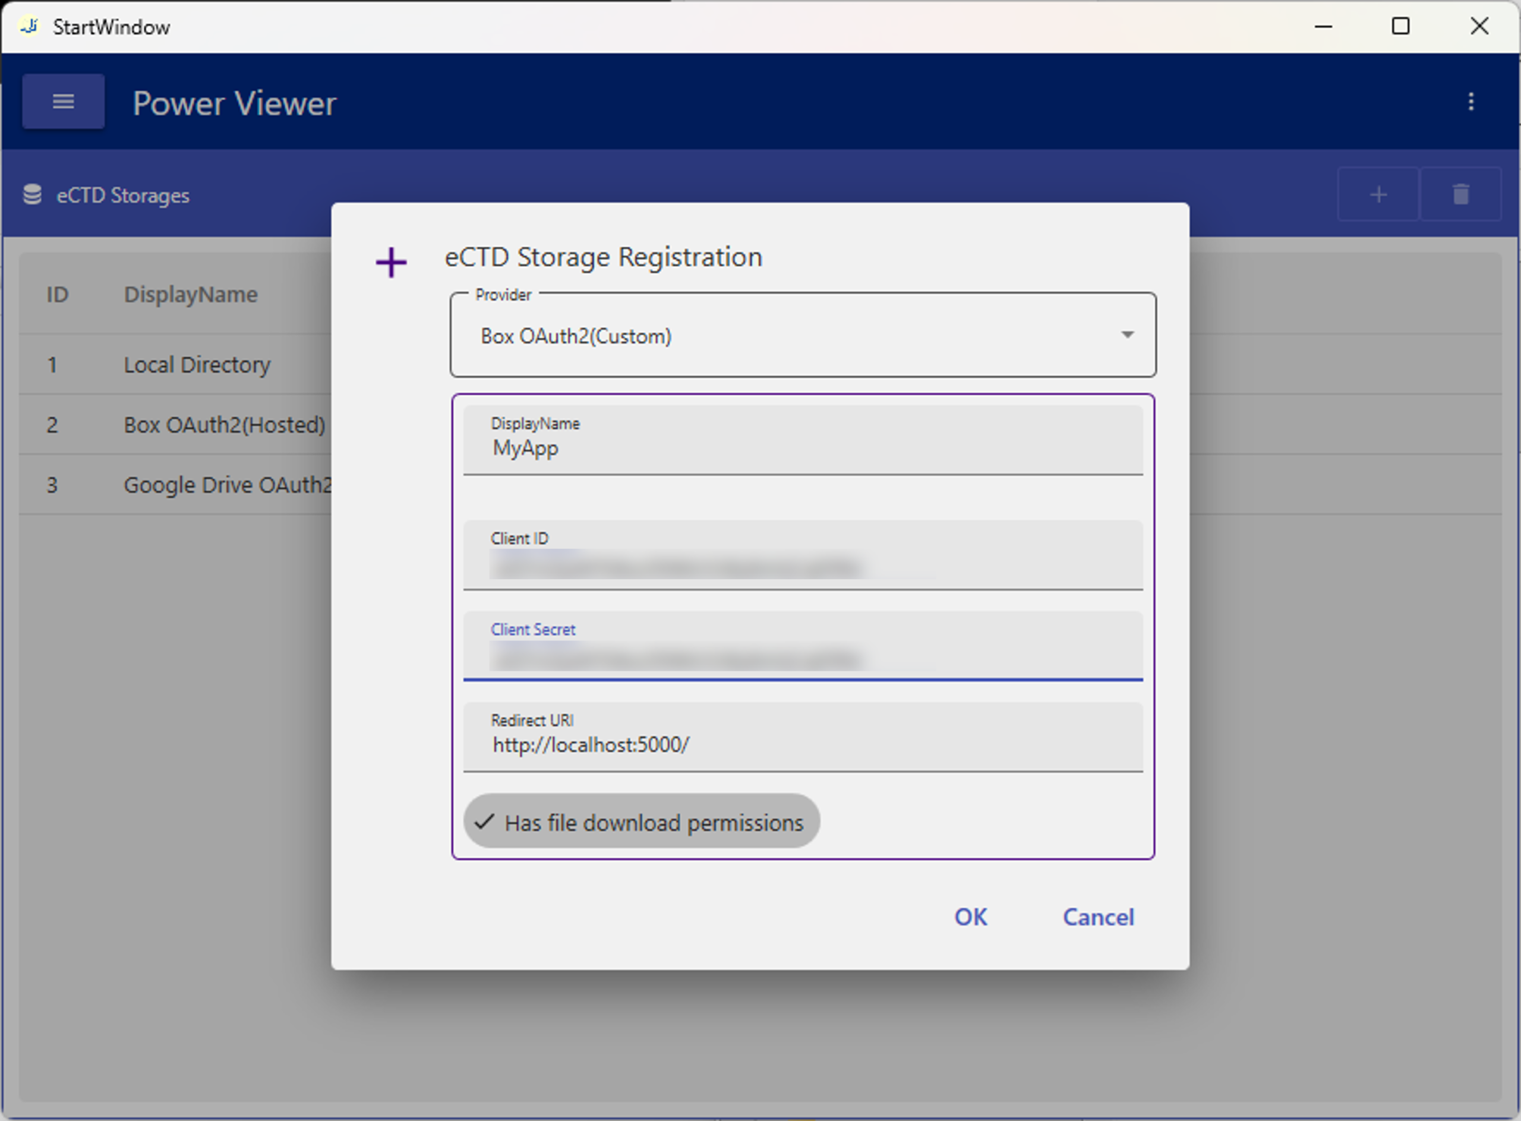This screenshot has width=1521, height=1121.
Task: Click the three-dot overflow menu icon
Action: point(1470,102)
